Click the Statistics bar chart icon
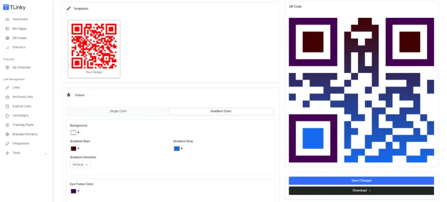The image size is (447, 202). pyautogui.click(x=7, y=47)
